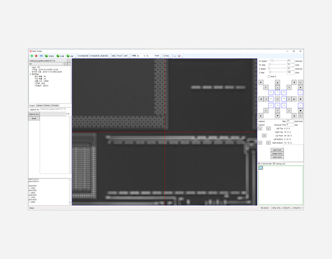The image size is (332, 259).
Task: Click the Break button
Action: click(34, 119)
